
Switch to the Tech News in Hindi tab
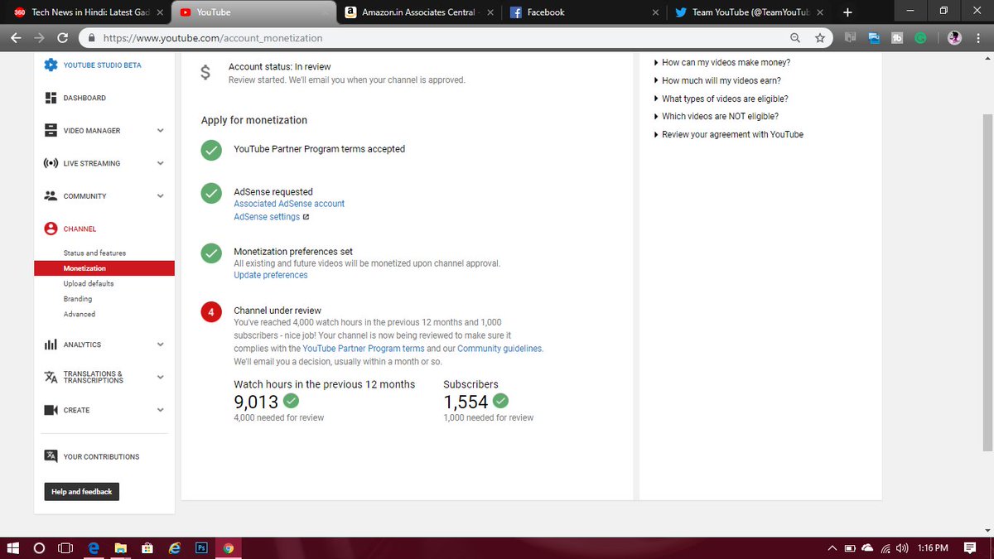click(x=89, y=12)
